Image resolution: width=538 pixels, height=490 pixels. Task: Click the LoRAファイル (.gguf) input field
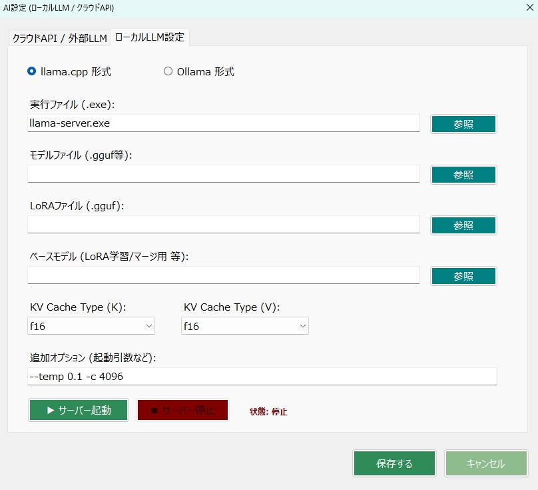tap(223, 225)
